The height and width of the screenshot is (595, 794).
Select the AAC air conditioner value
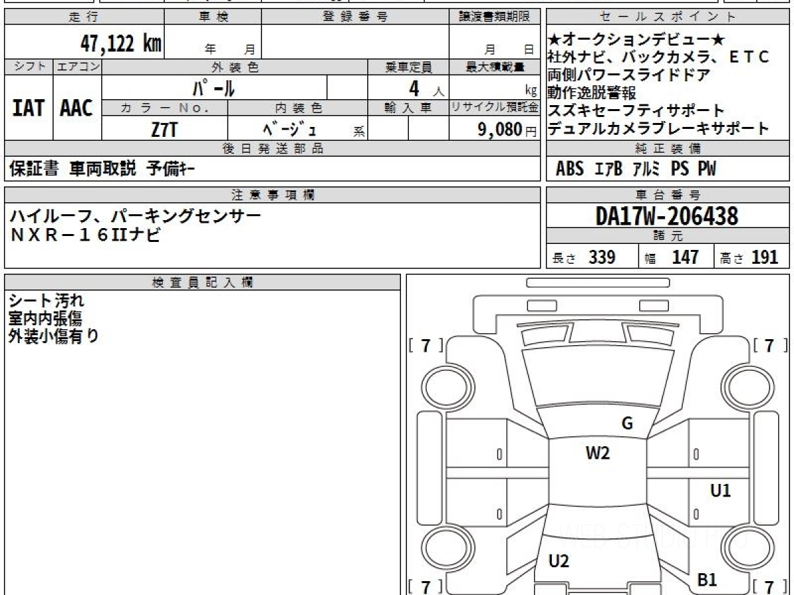click(x=77, y=108)
